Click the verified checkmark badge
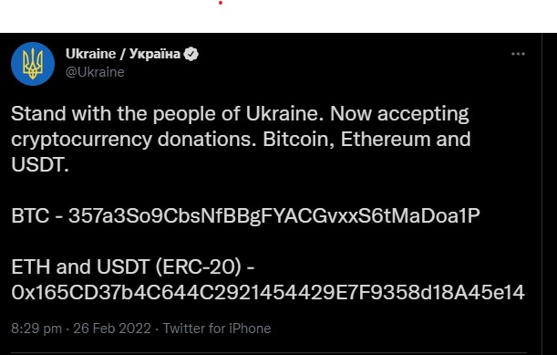Viewport: 557px width, 355px height. (191, 54)
